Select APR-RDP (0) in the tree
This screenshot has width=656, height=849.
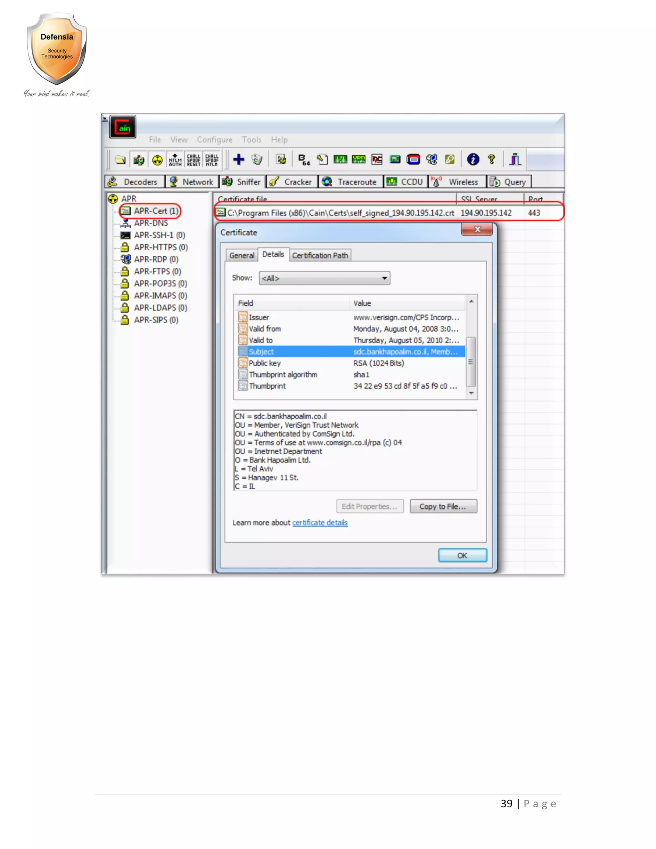coord(156,259)
